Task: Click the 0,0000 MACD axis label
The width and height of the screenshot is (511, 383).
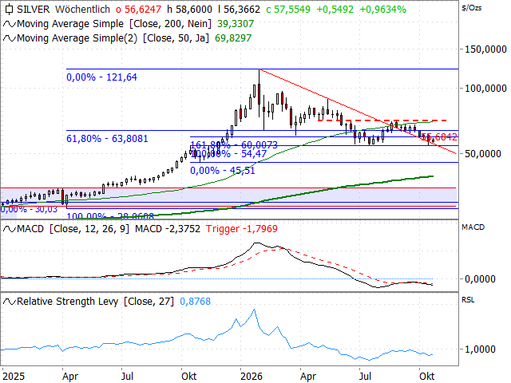Action: click(x=480, y=279)
